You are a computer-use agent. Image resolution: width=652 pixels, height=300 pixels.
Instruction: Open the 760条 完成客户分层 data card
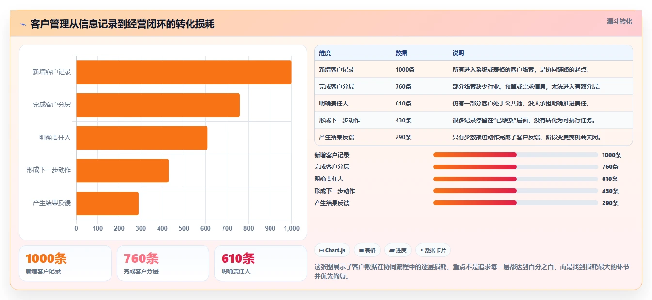(x=163, y=263)
